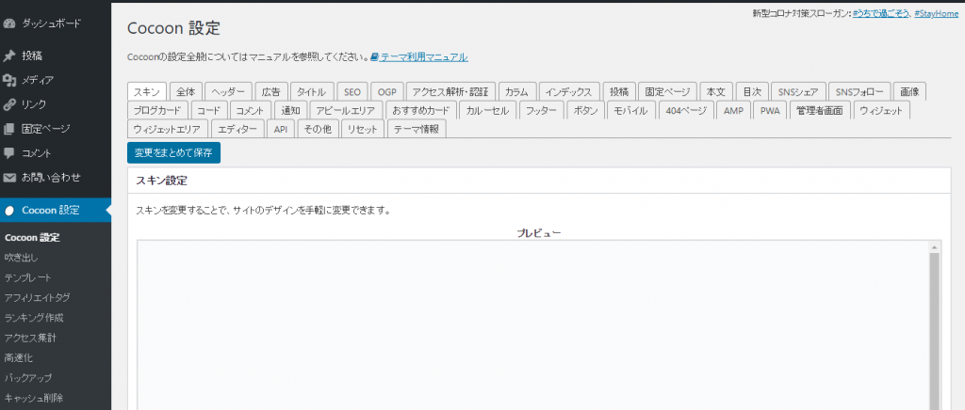Click the book icon before テーマ利用マニュアル

click(374, 57)
